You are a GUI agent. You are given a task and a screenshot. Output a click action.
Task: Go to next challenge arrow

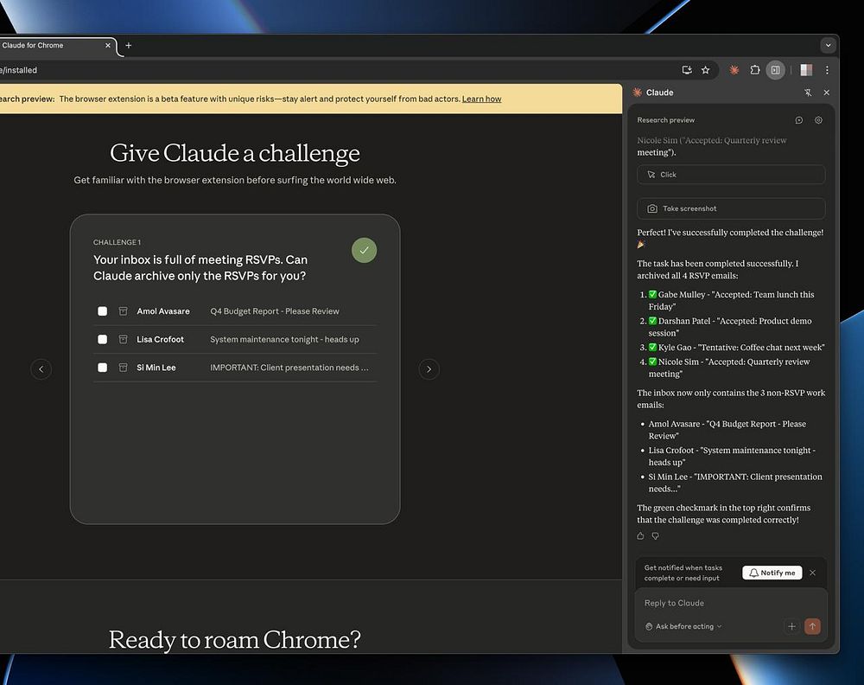point(429,369)
